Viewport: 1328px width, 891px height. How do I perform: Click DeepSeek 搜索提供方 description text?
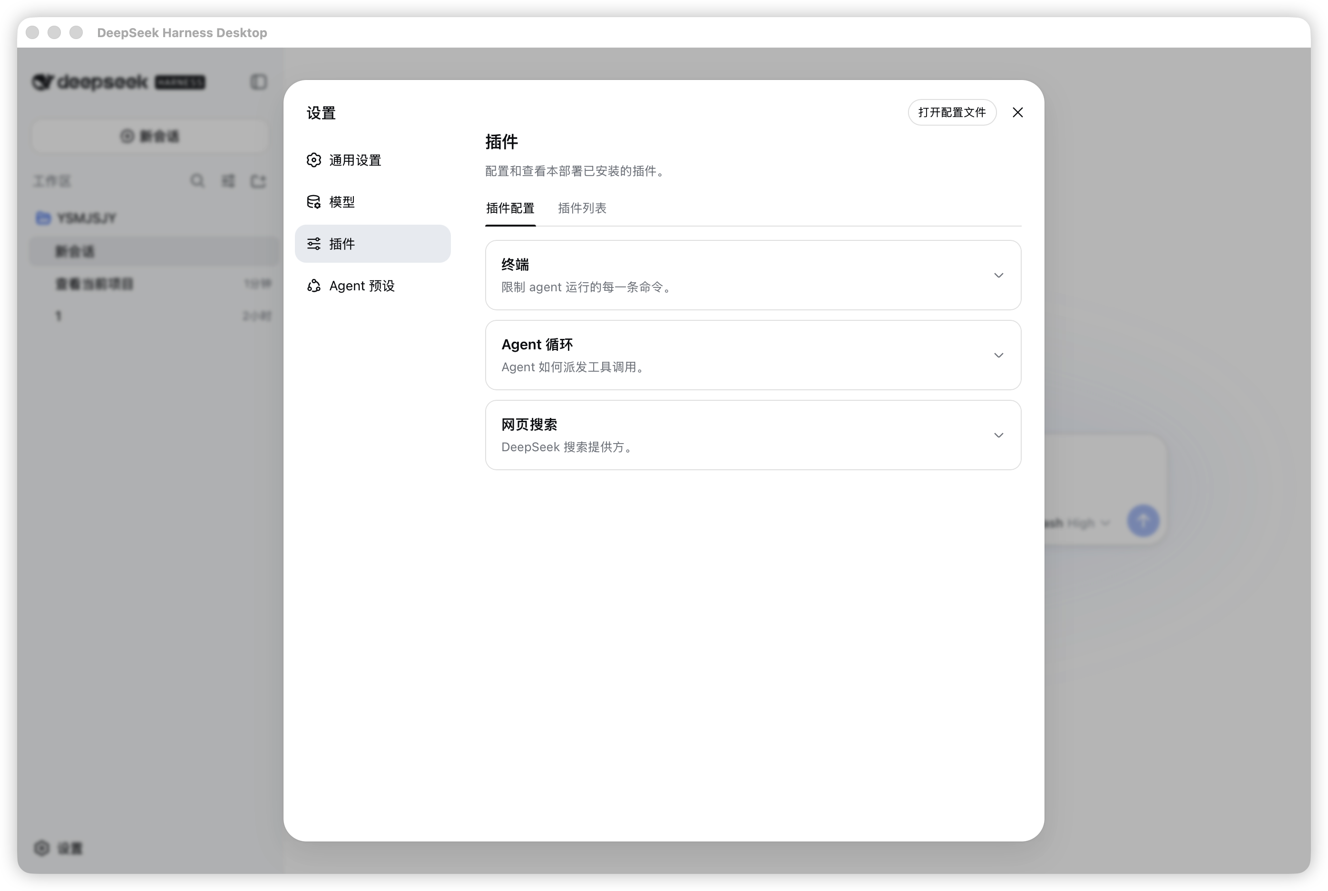pyautogui.click(x=566, y=447)
